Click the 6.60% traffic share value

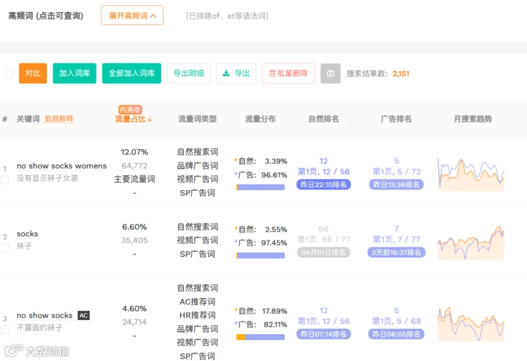click(135, 227)
